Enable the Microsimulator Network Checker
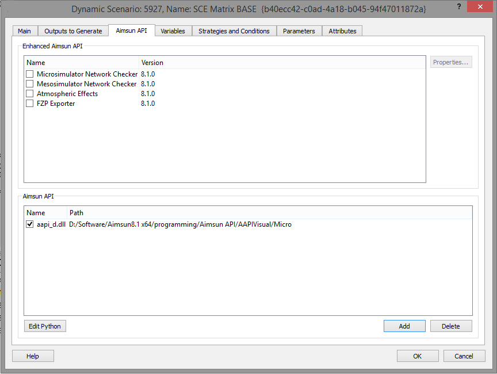Screen dimensions: 497x374 point(29,74)
